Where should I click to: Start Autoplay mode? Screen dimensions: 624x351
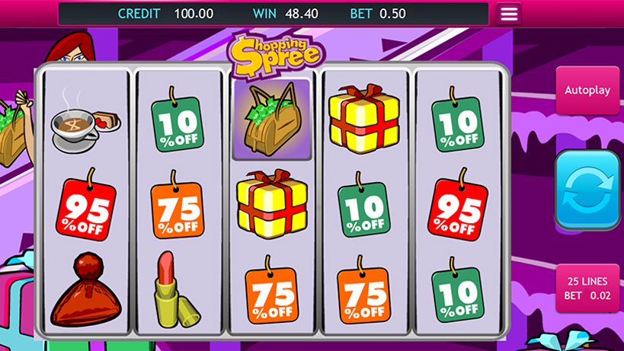(x=587, y=91)
